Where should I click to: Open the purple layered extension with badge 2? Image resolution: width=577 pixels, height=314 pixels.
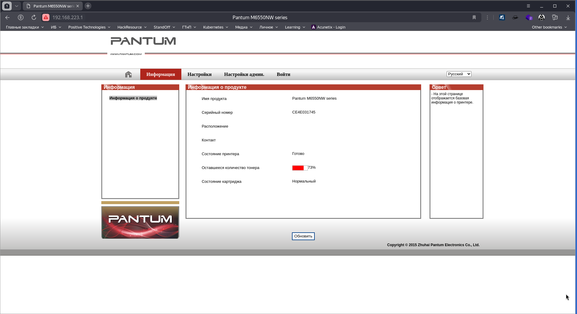[x=528, y=18]
